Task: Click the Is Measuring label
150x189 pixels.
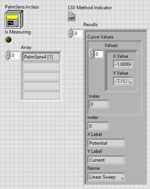Action: tap(18, 32)
